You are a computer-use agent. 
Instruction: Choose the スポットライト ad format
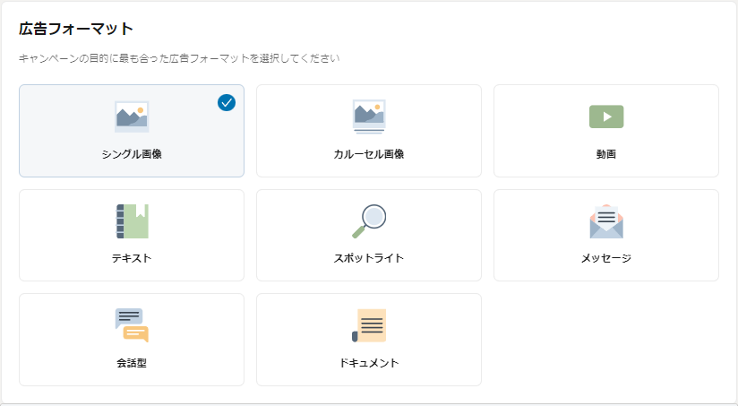click(369, 235)
